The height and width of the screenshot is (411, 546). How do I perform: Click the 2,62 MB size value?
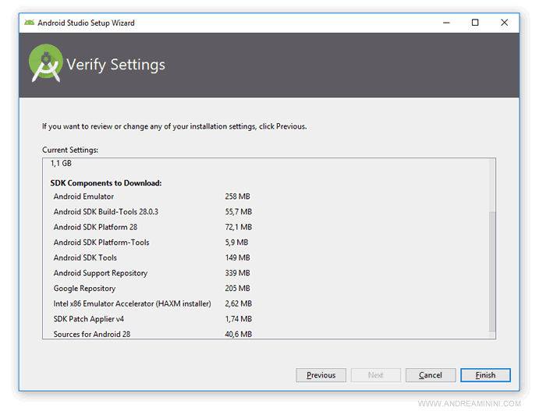239,303
